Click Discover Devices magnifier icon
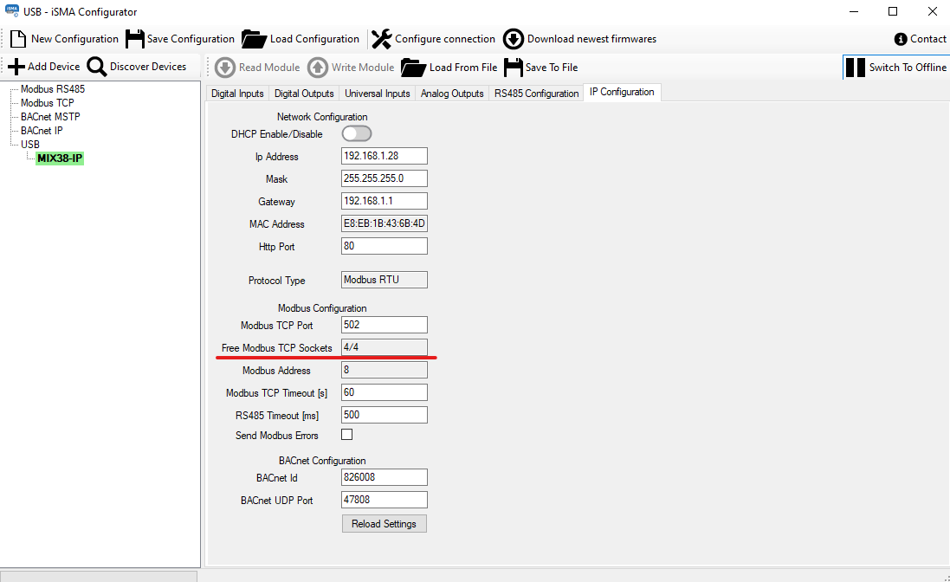The width and height of the screenshot is (950, 582). 97,67
